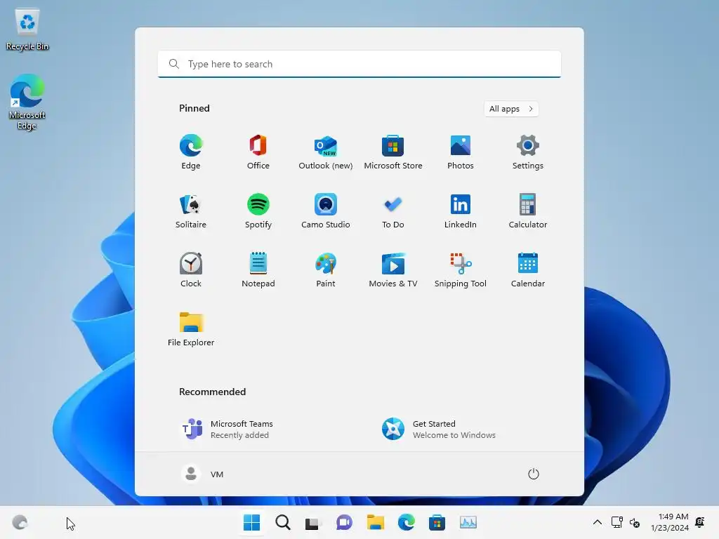Viewport: 719px width, 539px height.
Task: Open clock and date 1:49 AM
Action: point(669,522)
